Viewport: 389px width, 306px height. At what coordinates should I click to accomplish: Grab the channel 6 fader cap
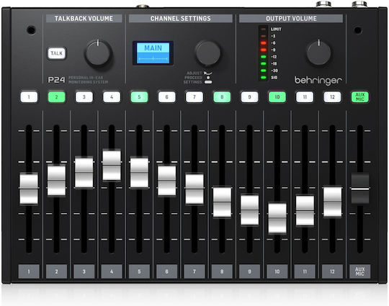click(x=166, y=180)
